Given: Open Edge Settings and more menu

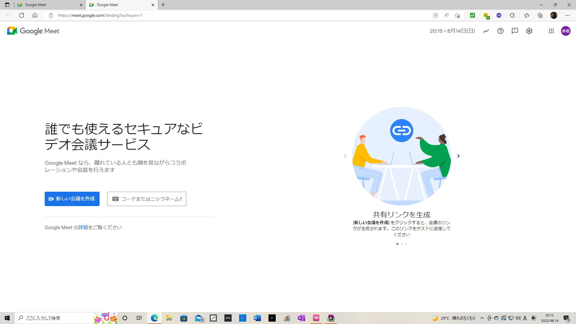Looking at the screenshot, I should [x=568, y=15].
